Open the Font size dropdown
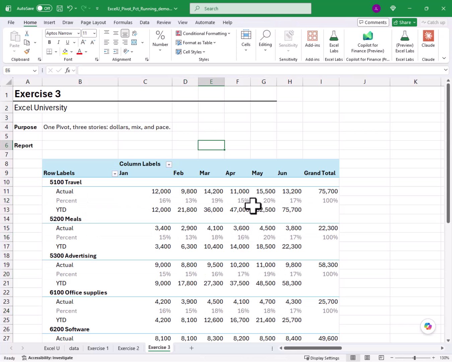The image size is (452, 362). (x=94, y=33)
